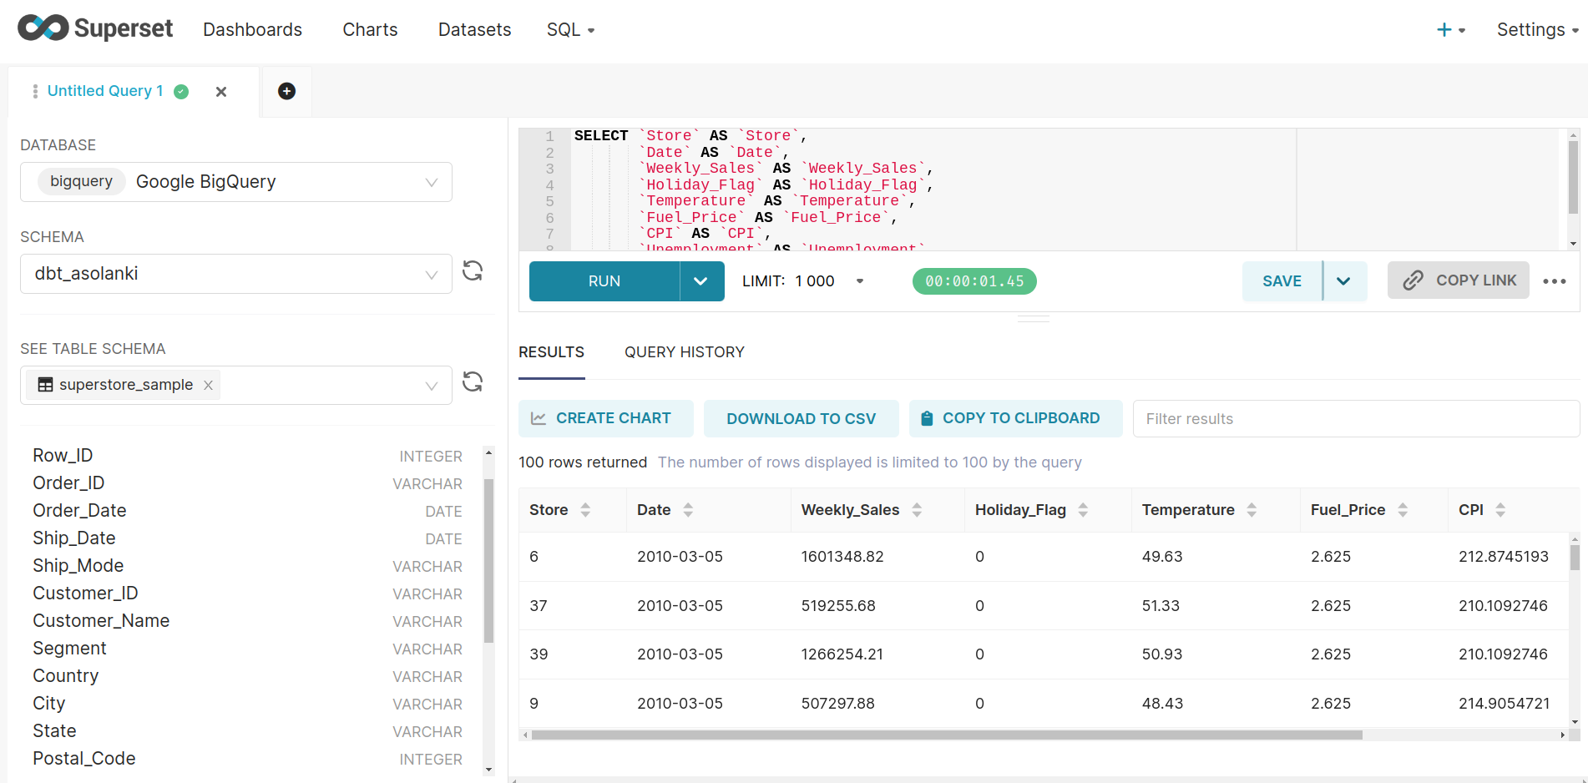This screenshot has height=783, width=1588.
Task: Switch to the QUERY HISTORY tab
Action: point(685,352)
